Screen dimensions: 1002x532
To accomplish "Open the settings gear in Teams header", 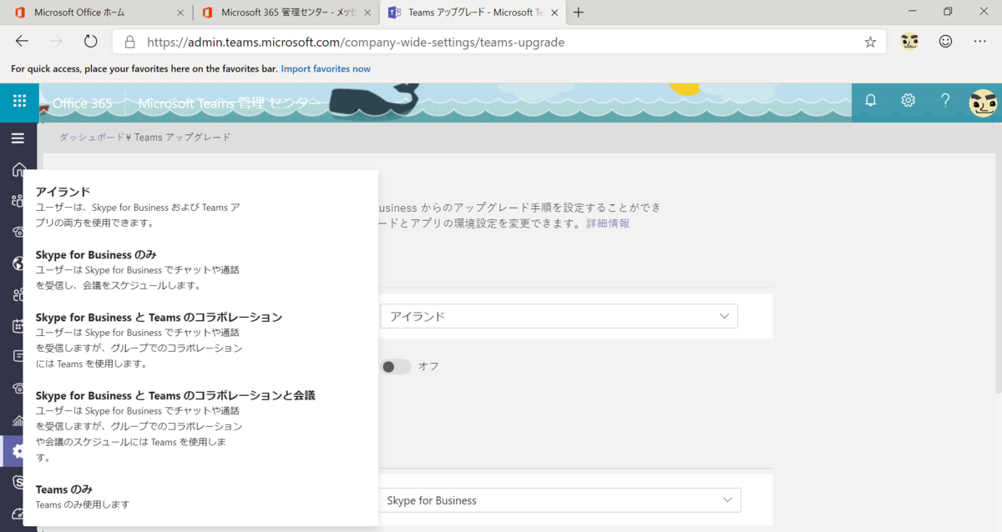I will click(908, 101).
